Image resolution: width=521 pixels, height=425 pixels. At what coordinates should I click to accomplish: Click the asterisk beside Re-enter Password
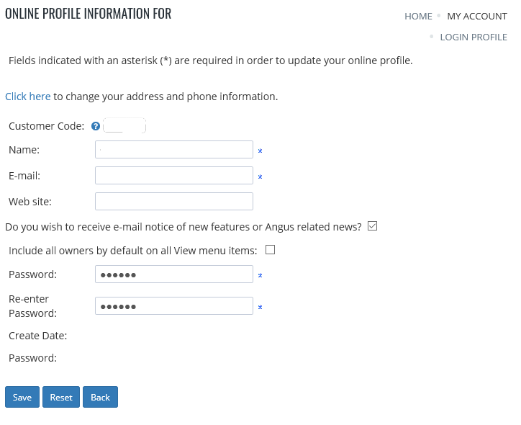click(260, 308)
